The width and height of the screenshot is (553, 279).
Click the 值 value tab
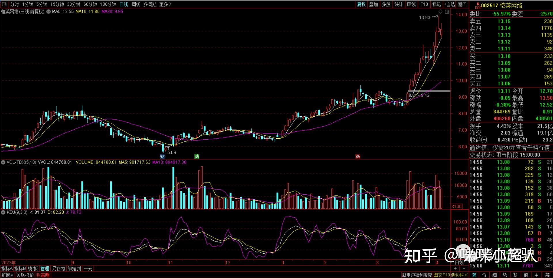(x=526, y=275)
